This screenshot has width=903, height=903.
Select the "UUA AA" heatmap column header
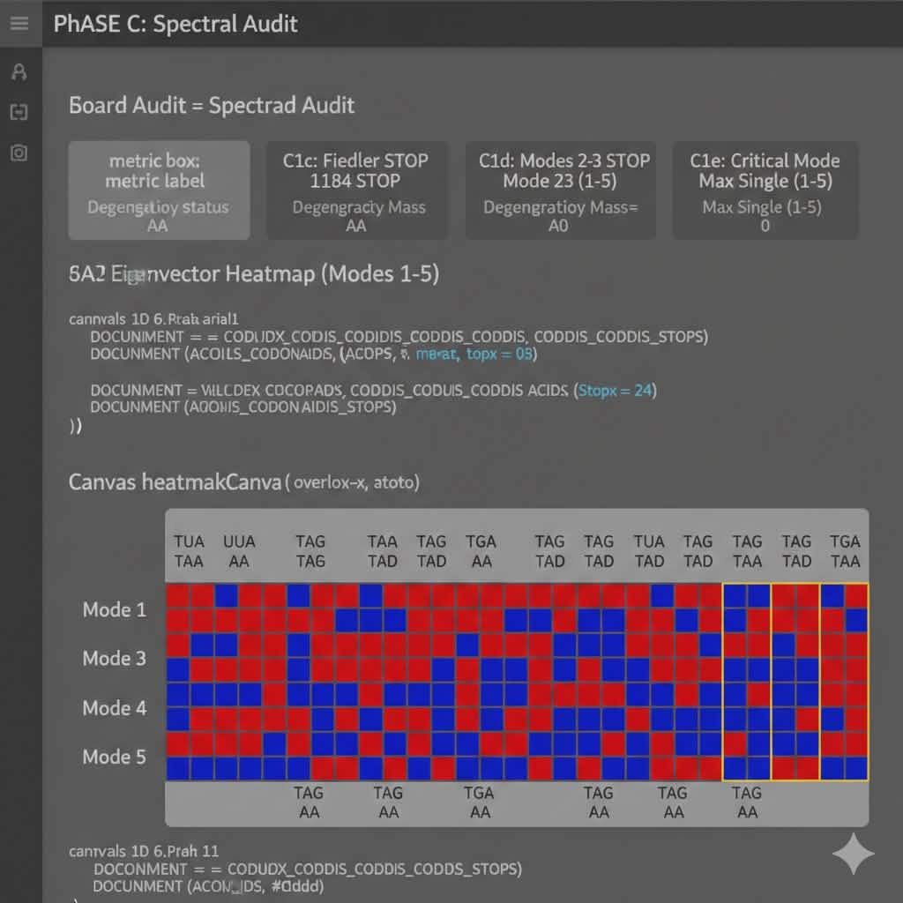pyautogui.click(x=238, y=551)
